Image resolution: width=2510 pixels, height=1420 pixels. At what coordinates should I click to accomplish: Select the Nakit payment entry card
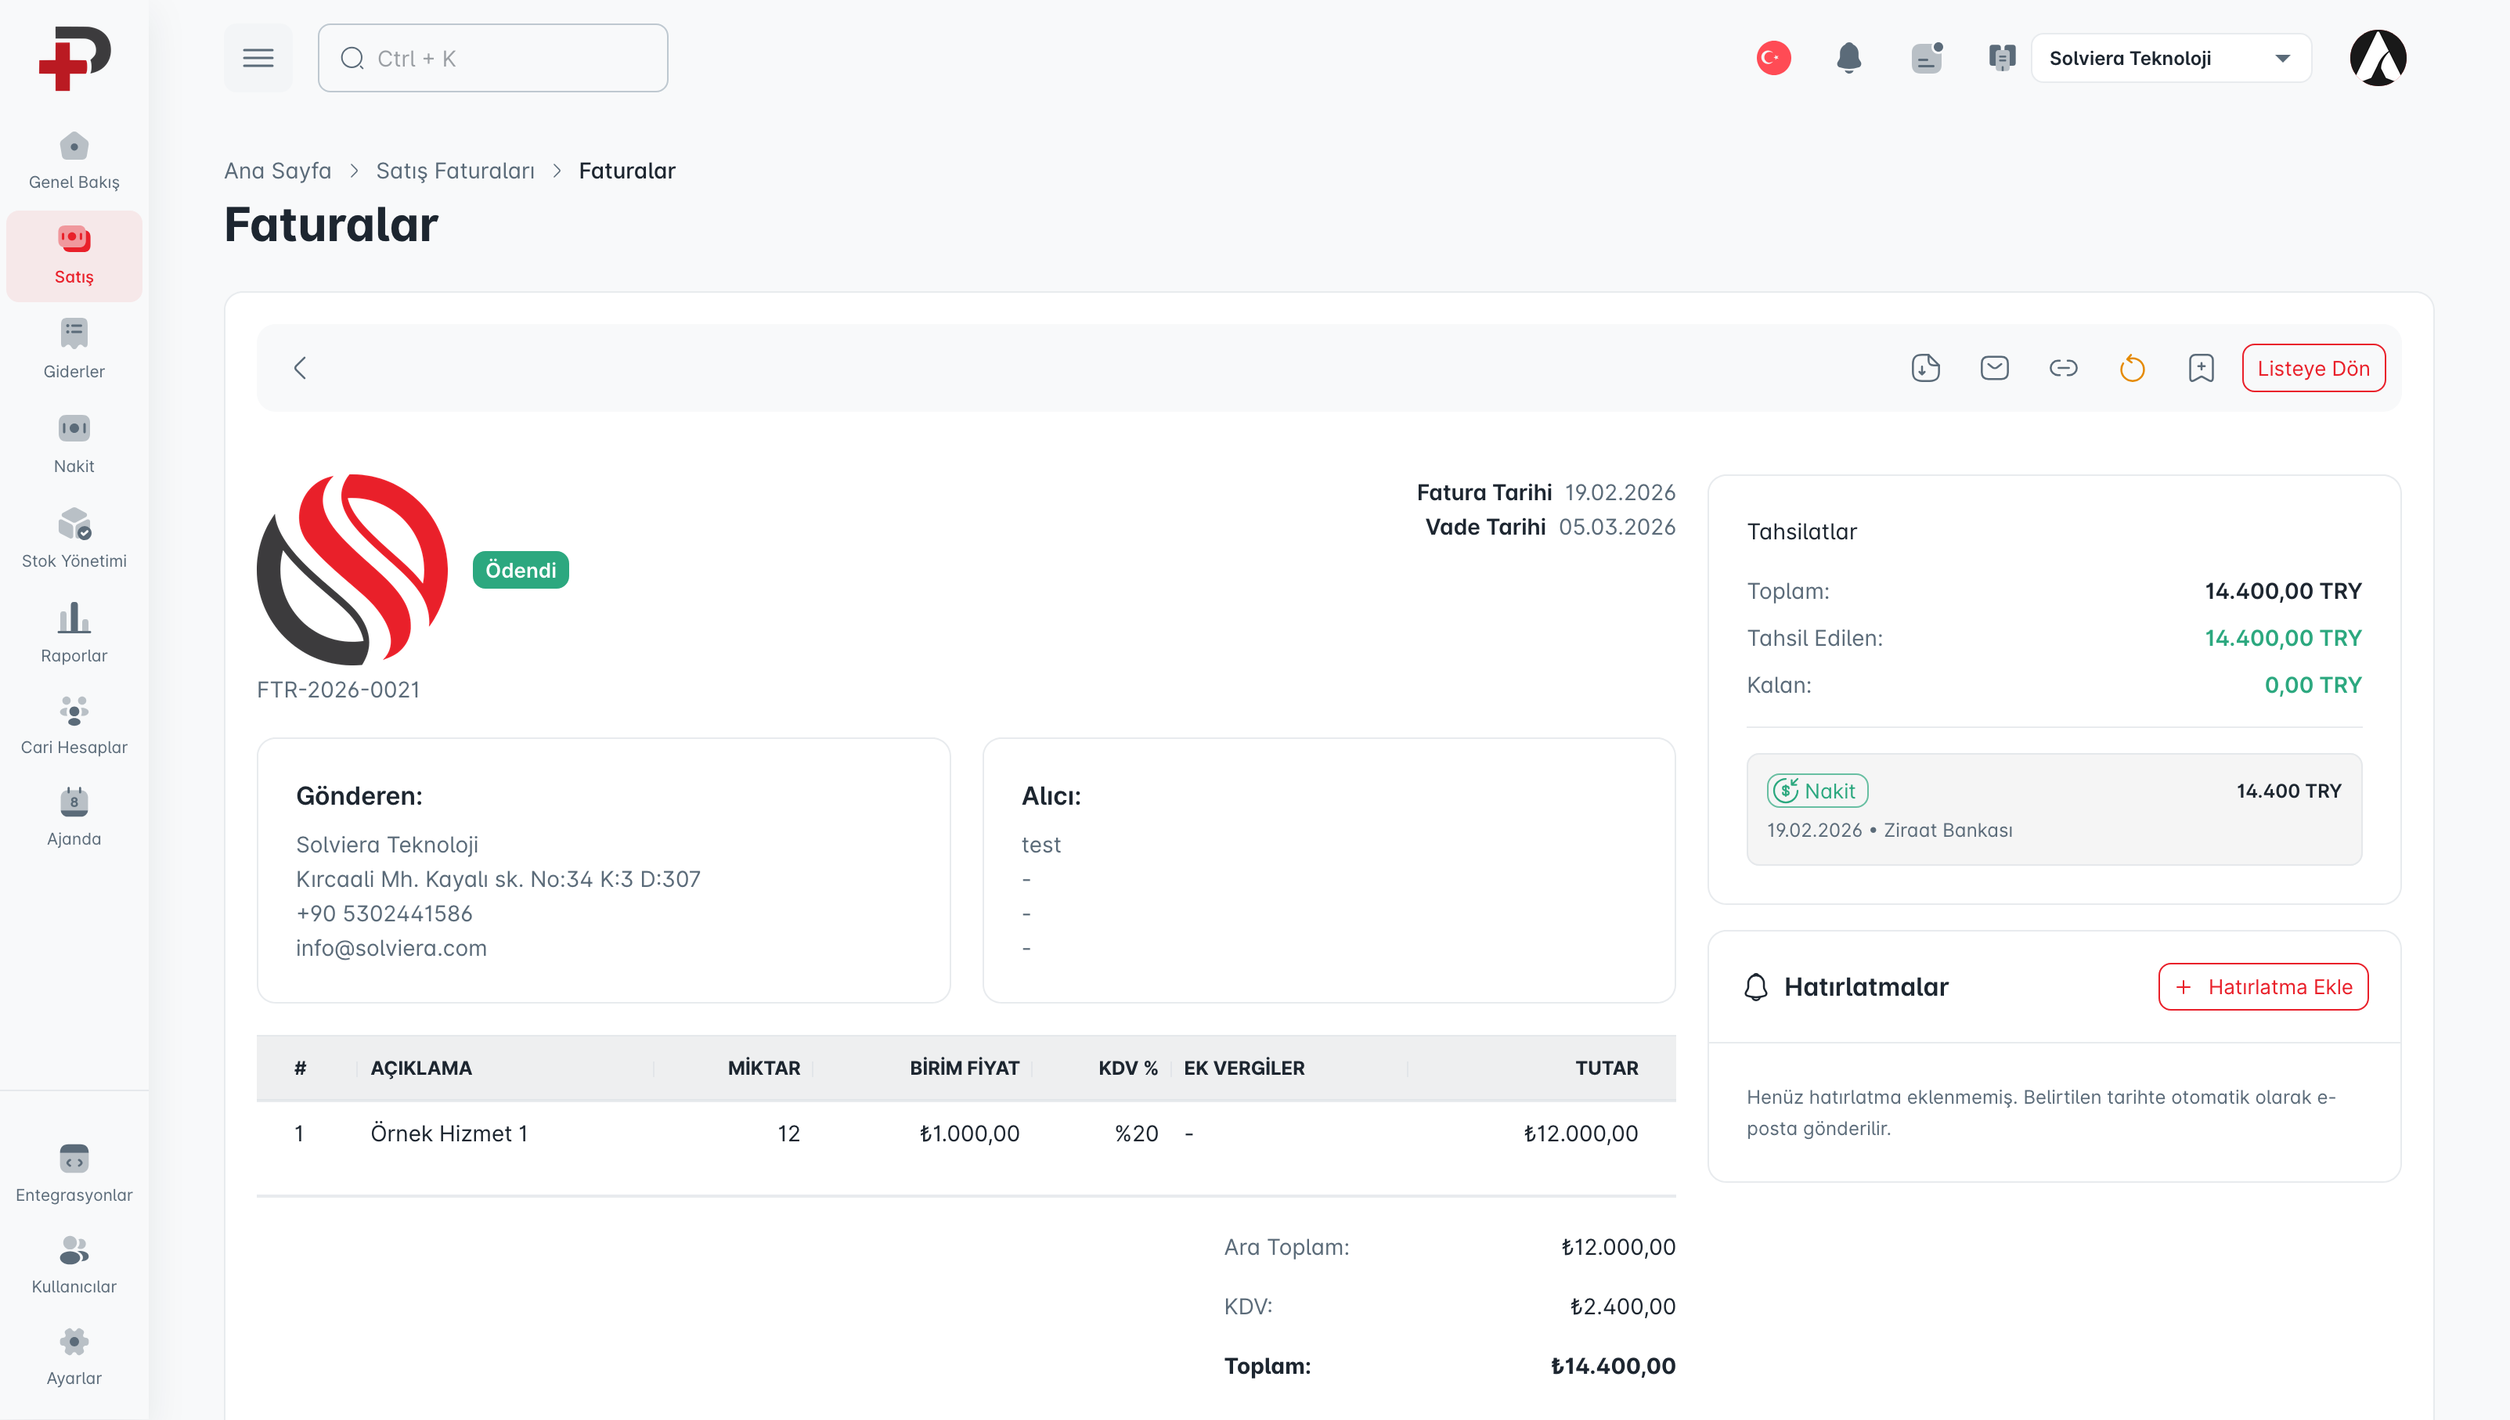(x=2054, y=809)
